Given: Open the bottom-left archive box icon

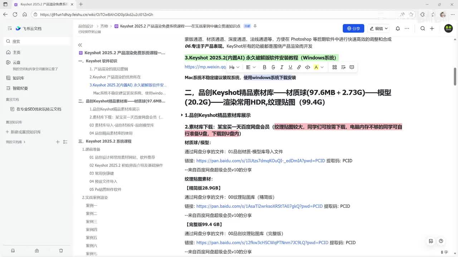Looking at the screenshot, I should [13, 251].
